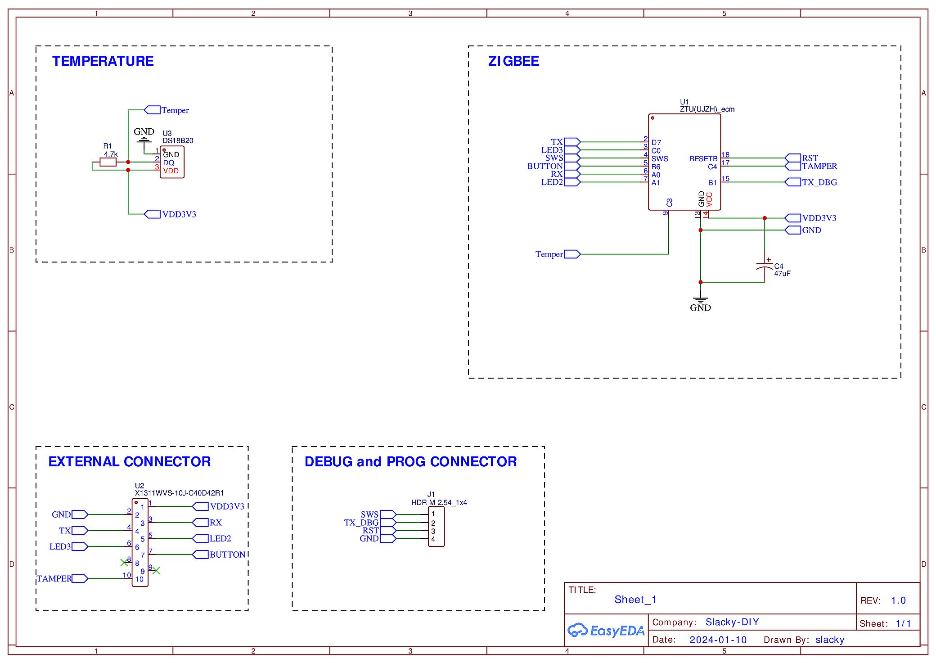Click the VDD3V3 port in Zigbee section
This screenshot has height=663, width=936.
click(793, 218)
